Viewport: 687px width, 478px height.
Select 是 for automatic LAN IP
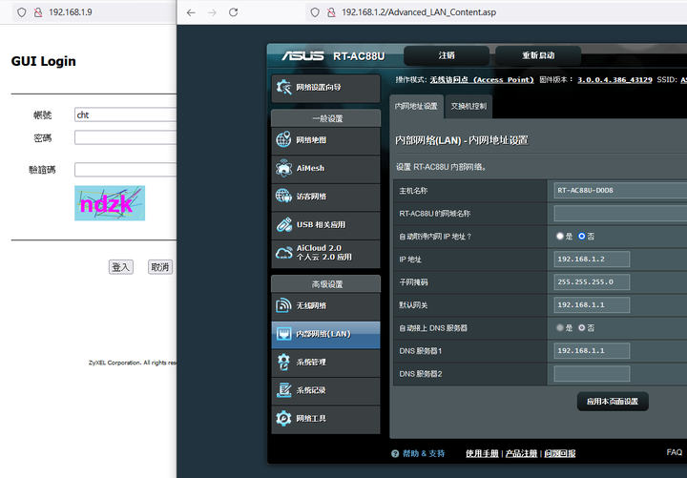click(x=559, y=237)
